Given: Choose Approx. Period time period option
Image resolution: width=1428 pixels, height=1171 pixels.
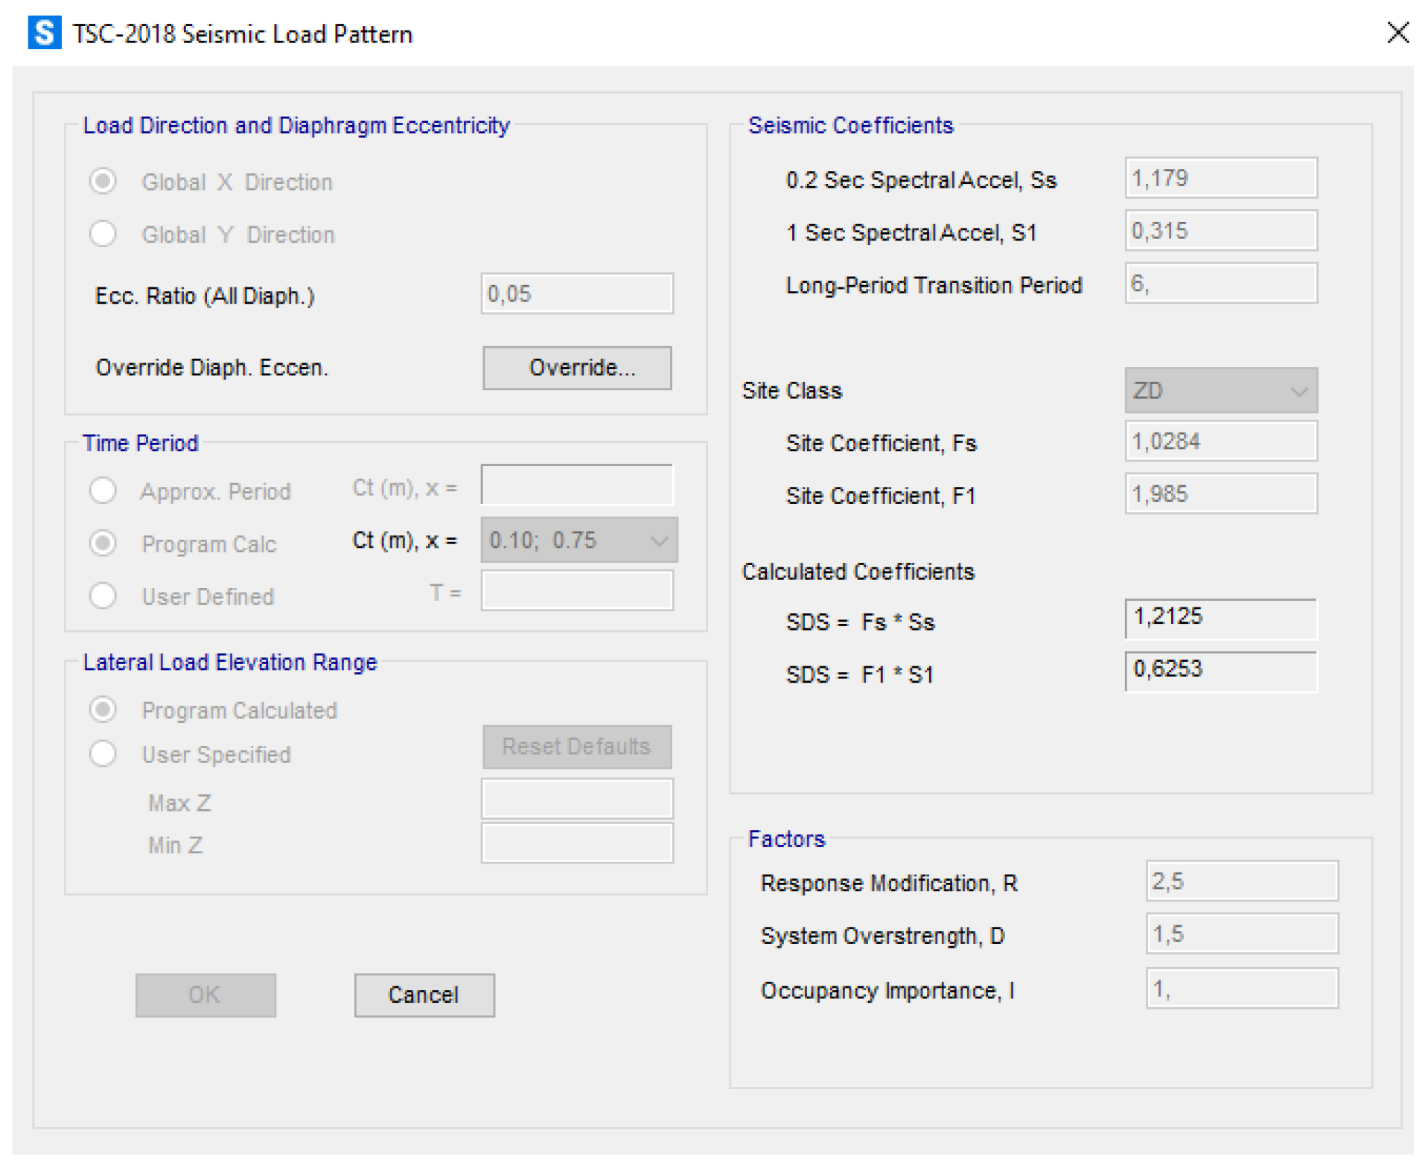Looking at the screenshot, I should pyautogui.click(x=103, y=491).
